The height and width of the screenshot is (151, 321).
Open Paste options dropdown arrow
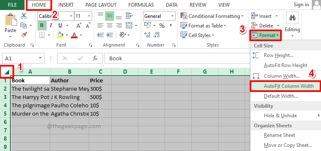10,37
